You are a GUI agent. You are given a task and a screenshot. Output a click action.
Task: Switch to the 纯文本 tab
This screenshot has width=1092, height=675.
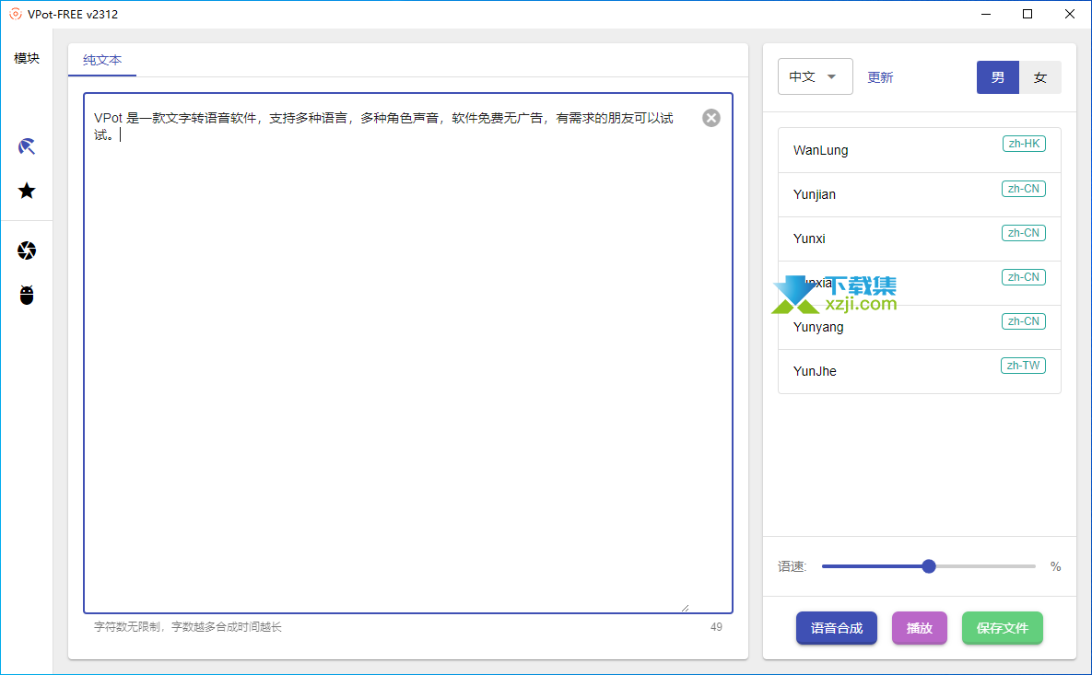click(102, 61)
